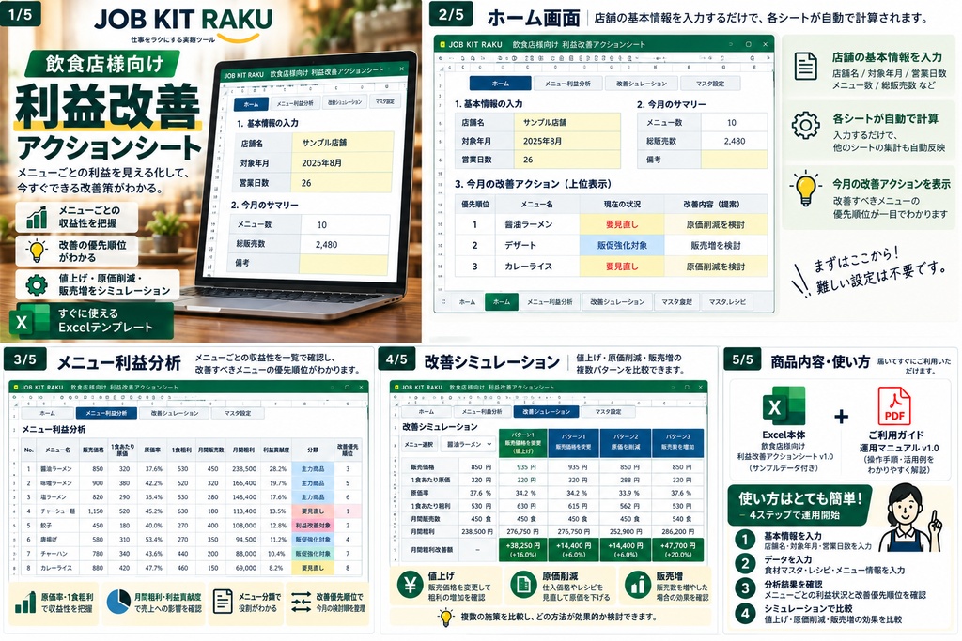Click the 利益改善対象 classification cell
Image resolution: width=962 pixels, height=641 pixels.
click(x=313, y=526)
